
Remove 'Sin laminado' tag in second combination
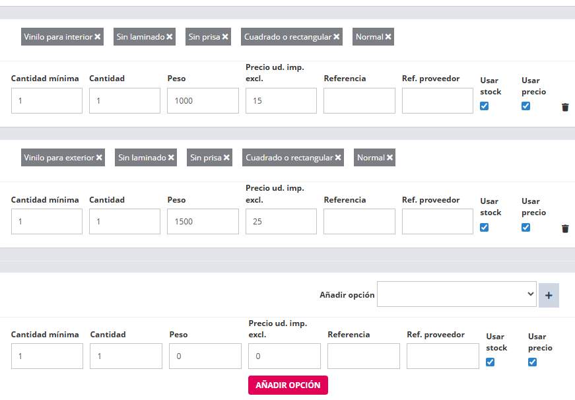[x=171, y=158]
